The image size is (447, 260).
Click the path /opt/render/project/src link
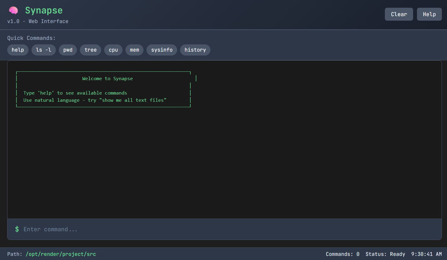61,254
